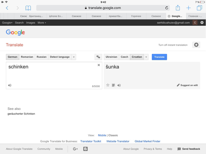This screenshot has height=154, width=206.
Task: Expand source language dropdown arrow
Action: click(x=74, y=57)
